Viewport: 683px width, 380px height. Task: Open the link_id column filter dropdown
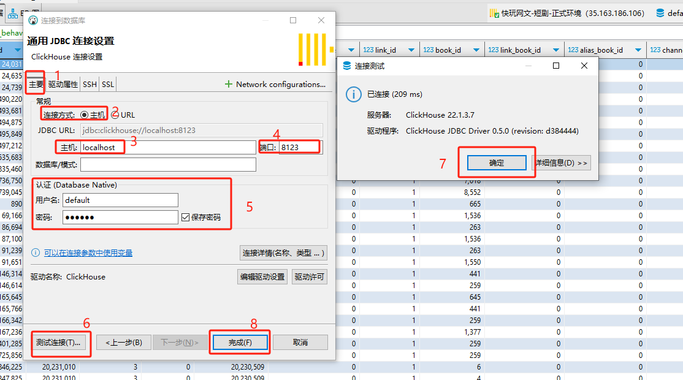pyautogui.click(x=411, y=50)
